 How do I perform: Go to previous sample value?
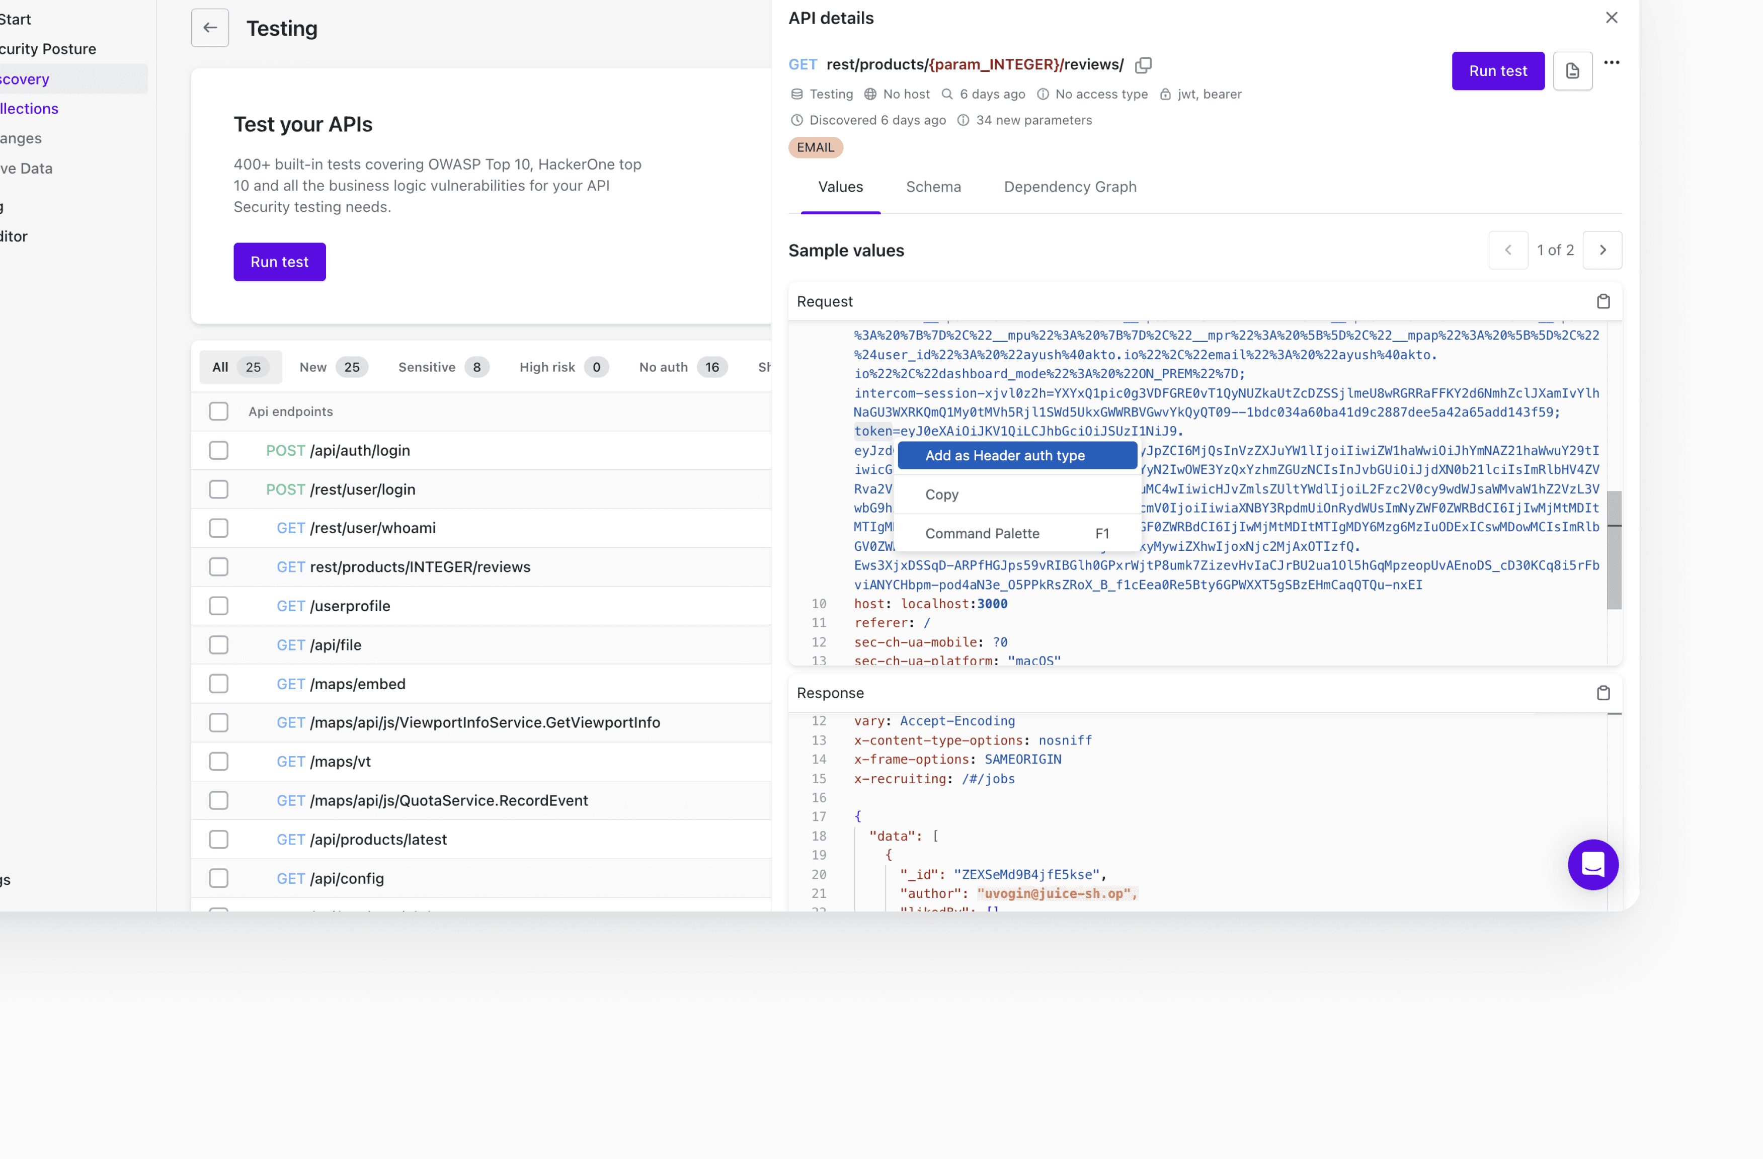coord(1508,251)
